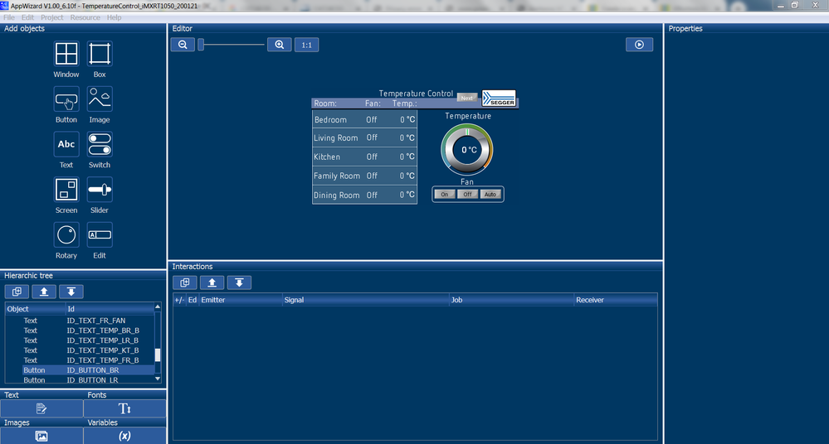Screen dimensions: 829x444
Task: Click the Job column header
Action: (x=512, y=300)
